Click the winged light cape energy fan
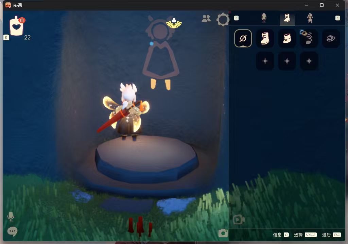This screenshot has height=244, width=348. (174, 23)
